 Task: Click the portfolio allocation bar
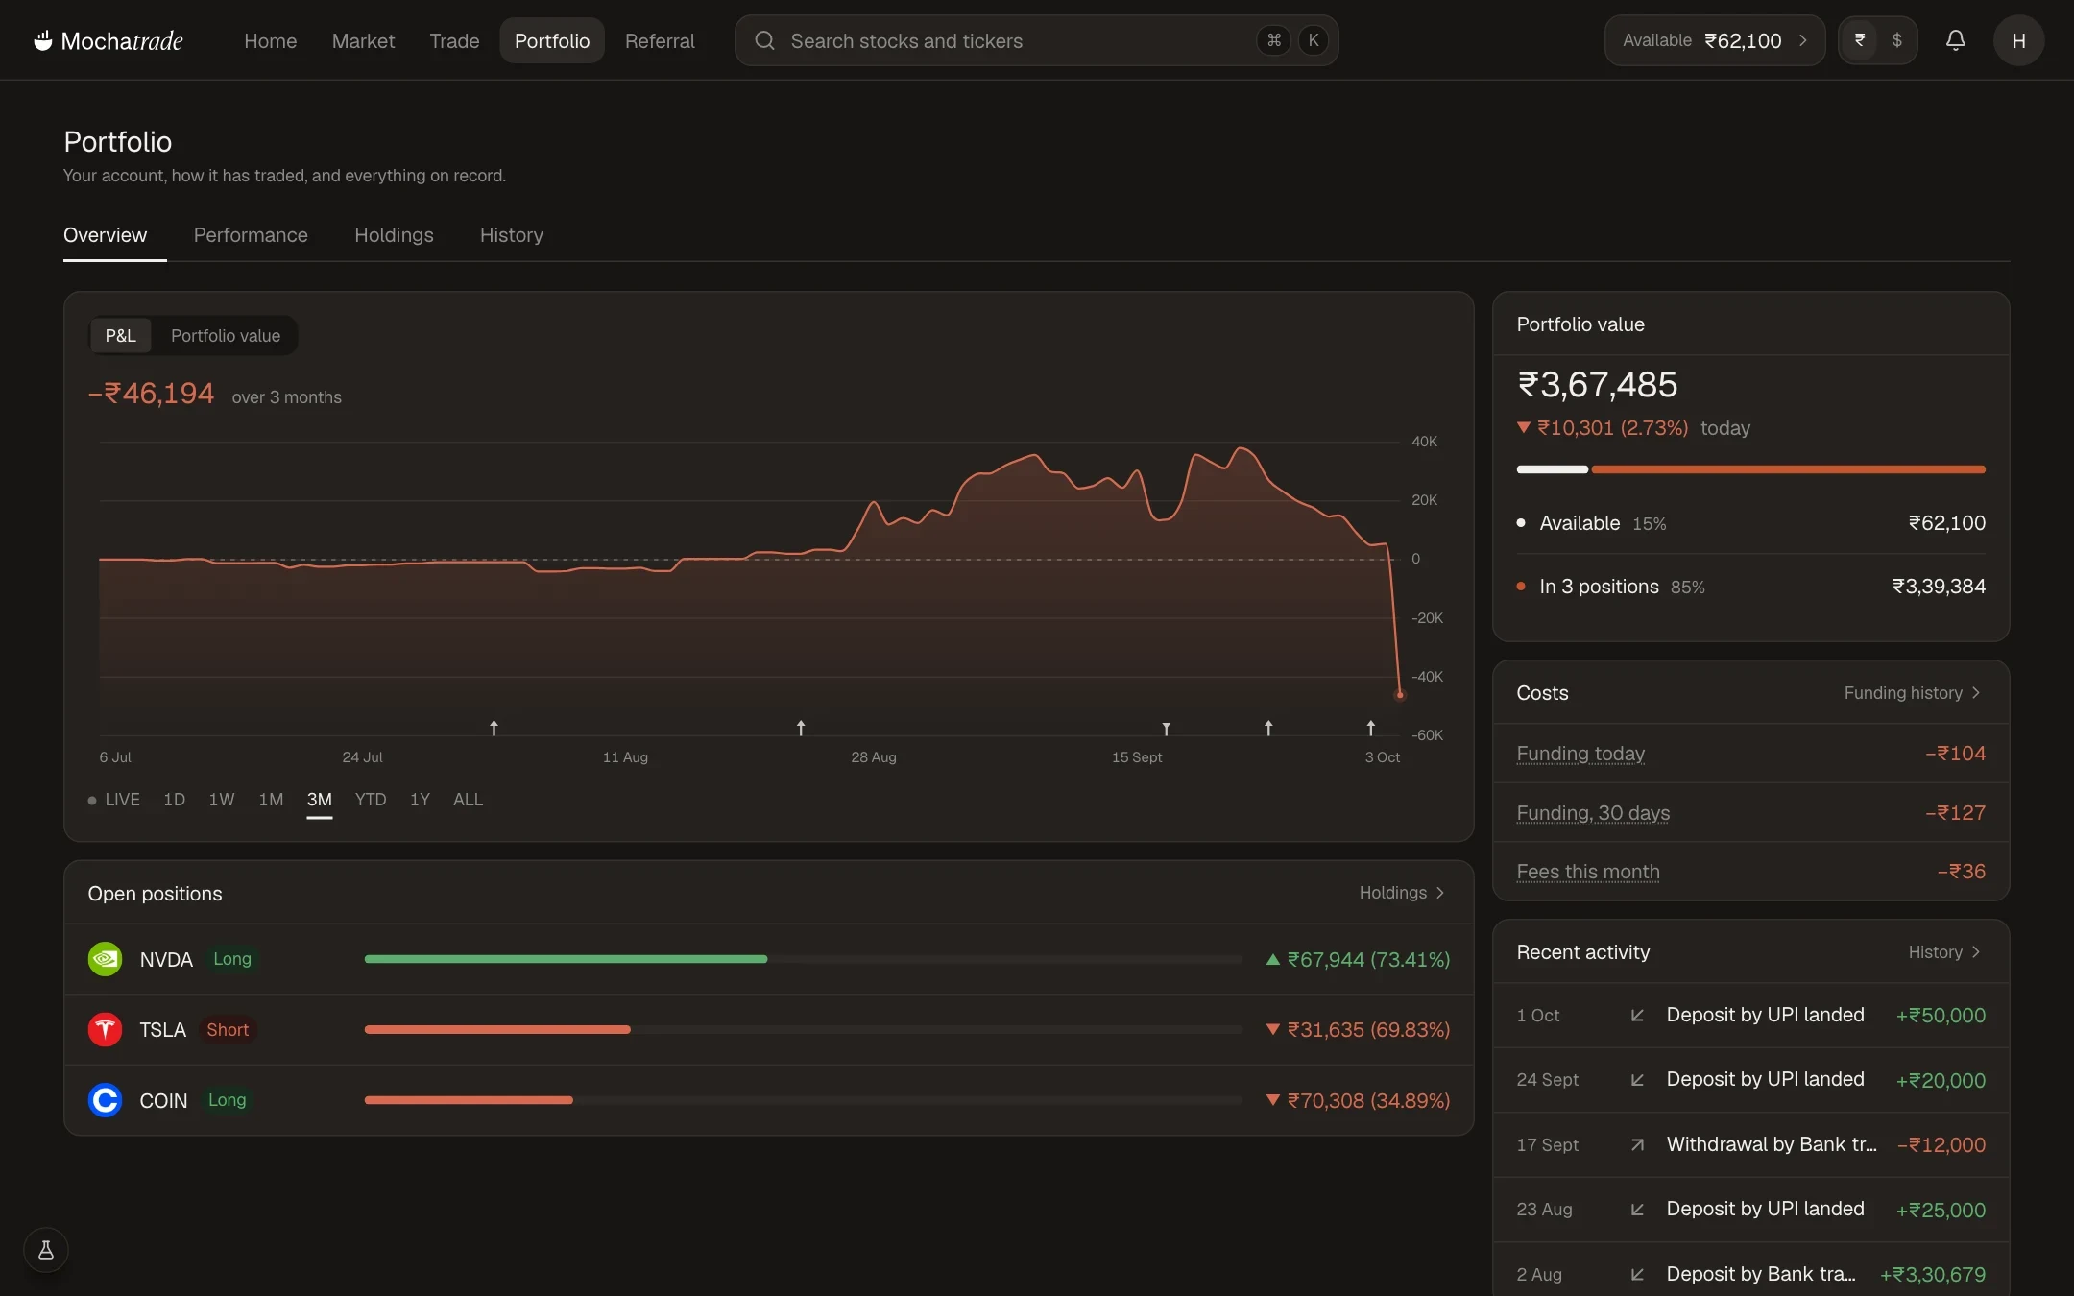(x=1750, y=469)
